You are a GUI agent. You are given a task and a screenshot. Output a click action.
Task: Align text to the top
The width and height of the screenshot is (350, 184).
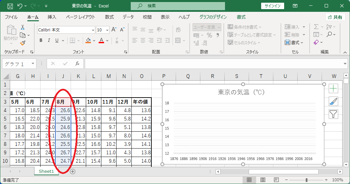coord(135,29)
